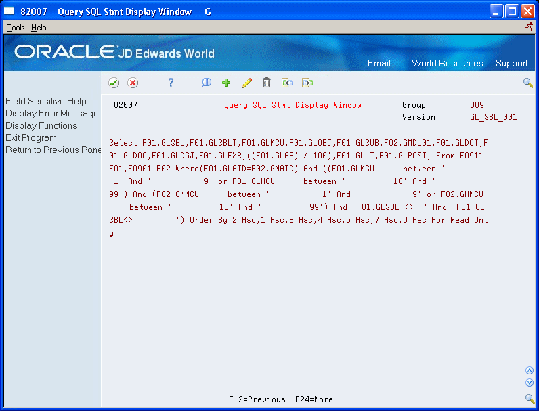Click the Group value Q09
539x411 pixels.
[477, 105]
